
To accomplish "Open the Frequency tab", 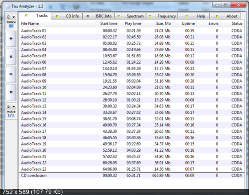I will coord(162,16).
